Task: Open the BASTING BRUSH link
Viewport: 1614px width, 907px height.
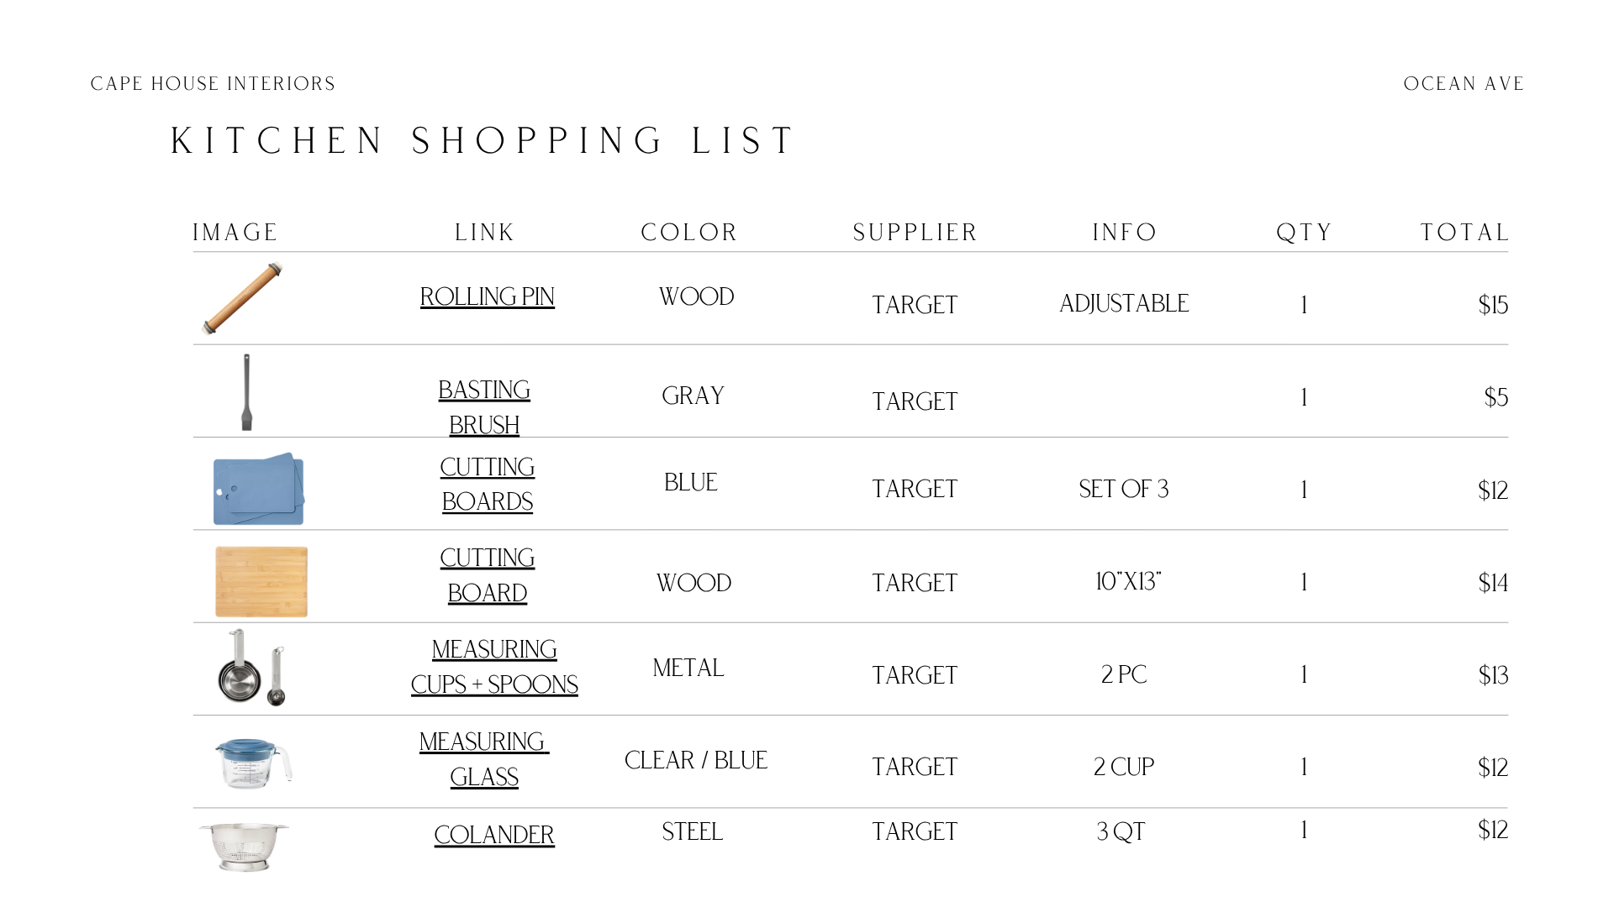Action: coord(484,407)
